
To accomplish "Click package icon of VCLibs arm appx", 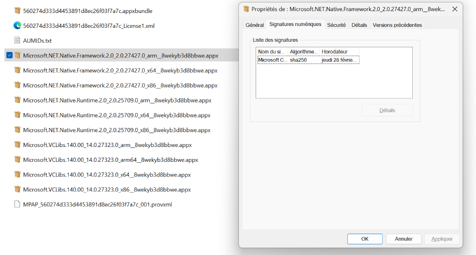I will point(17,145).
